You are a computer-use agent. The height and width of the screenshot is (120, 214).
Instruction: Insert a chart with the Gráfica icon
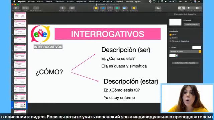coord(103,8)
